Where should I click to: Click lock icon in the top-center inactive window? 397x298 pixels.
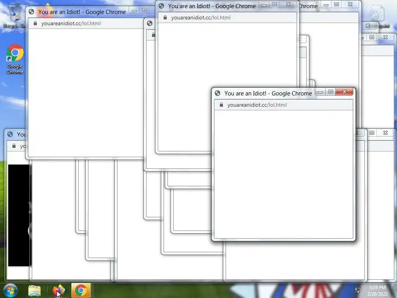pos(165,17)
